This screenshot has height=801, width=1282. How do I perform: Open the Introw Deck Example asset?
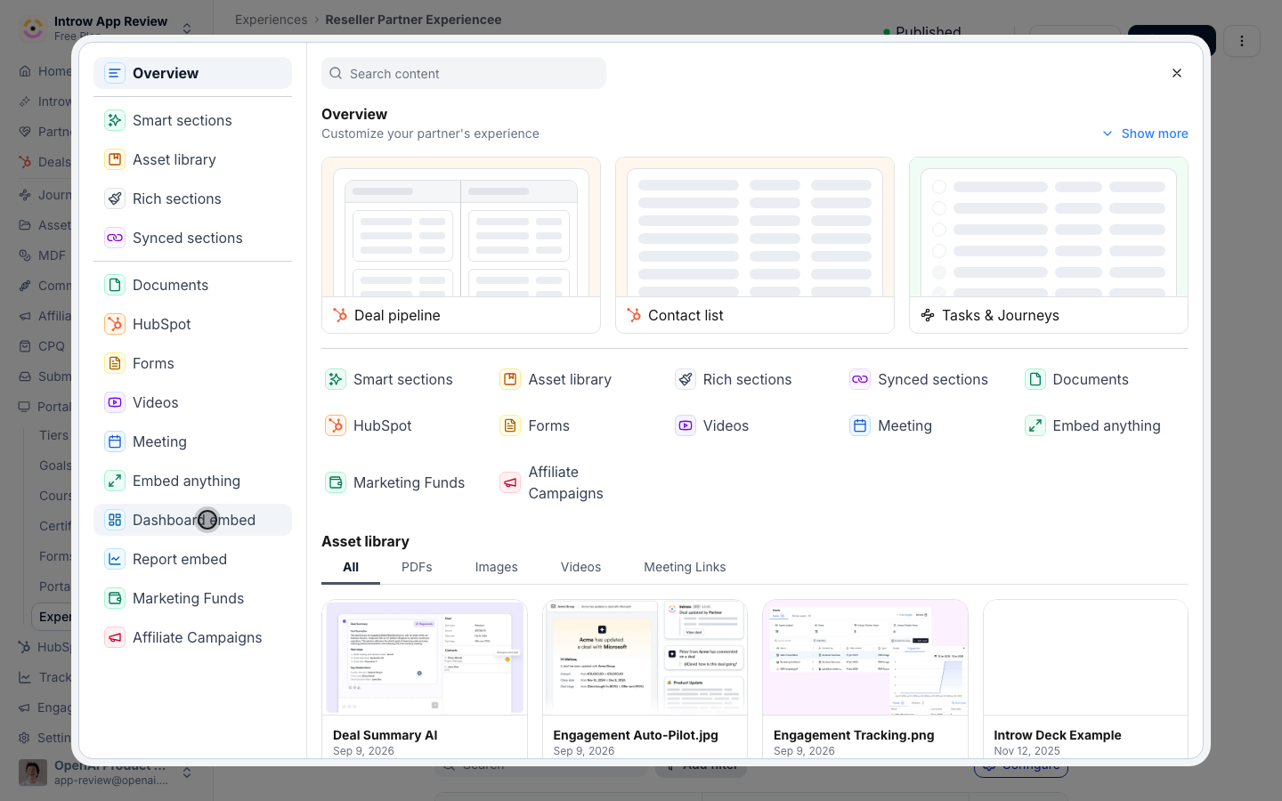point(1085,679)
